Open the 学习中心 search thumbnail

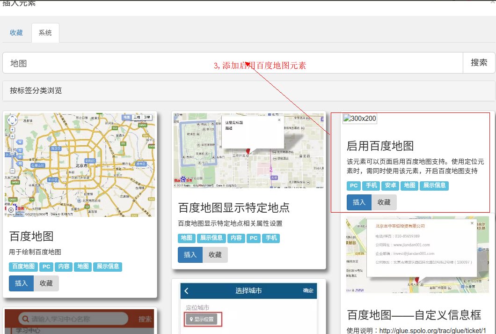click(80, 321)
